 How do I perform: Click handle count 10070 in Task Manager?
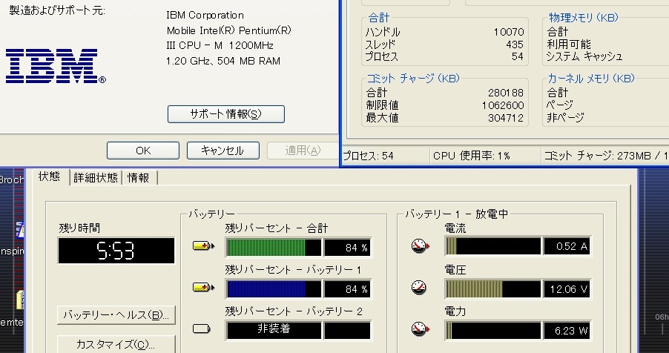[x=509, y=32]
